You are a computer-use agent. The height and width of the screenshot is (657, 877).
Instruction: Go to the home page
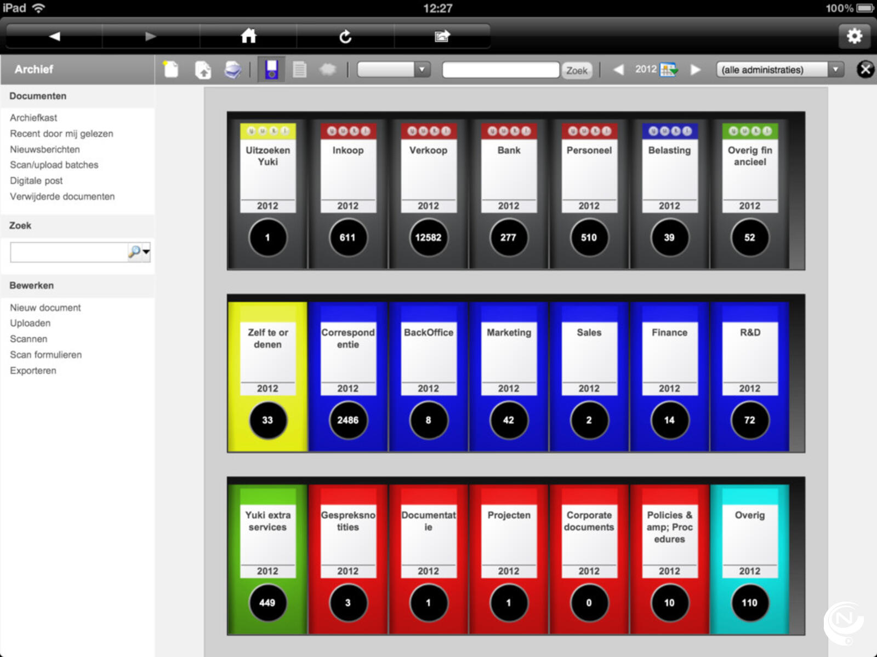(x=248, y=36)
